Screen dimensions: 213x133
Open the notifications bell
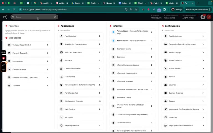[203, 17]
